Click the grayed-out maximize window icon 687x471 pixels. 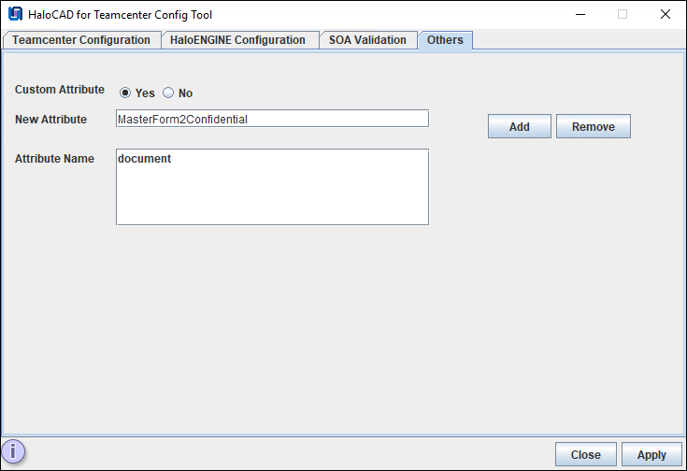623,14
